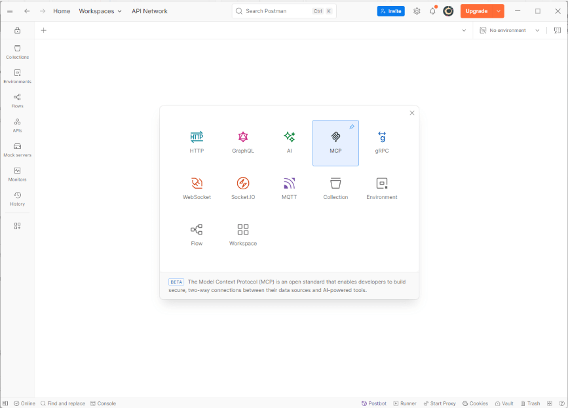
Task: Open the Home page
Action: pos(62,11)
